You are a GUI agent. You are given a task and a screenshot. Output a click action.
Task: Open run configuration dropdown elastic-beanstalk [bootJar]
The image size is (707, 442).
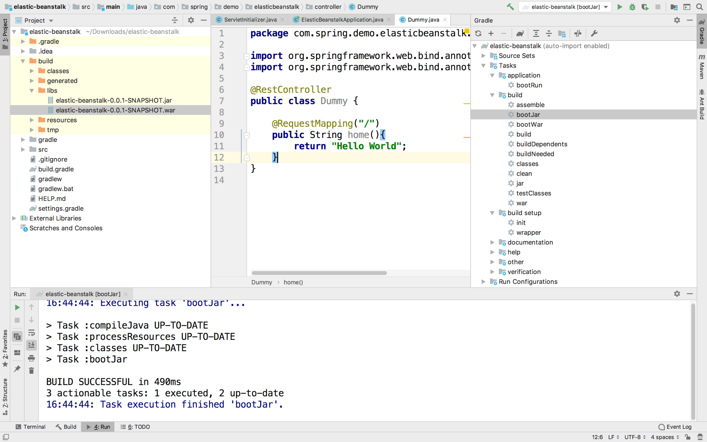click(565, 7)
